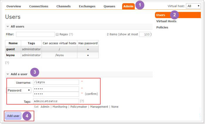Click the purple step 3 badge

[x=35, y=72]
